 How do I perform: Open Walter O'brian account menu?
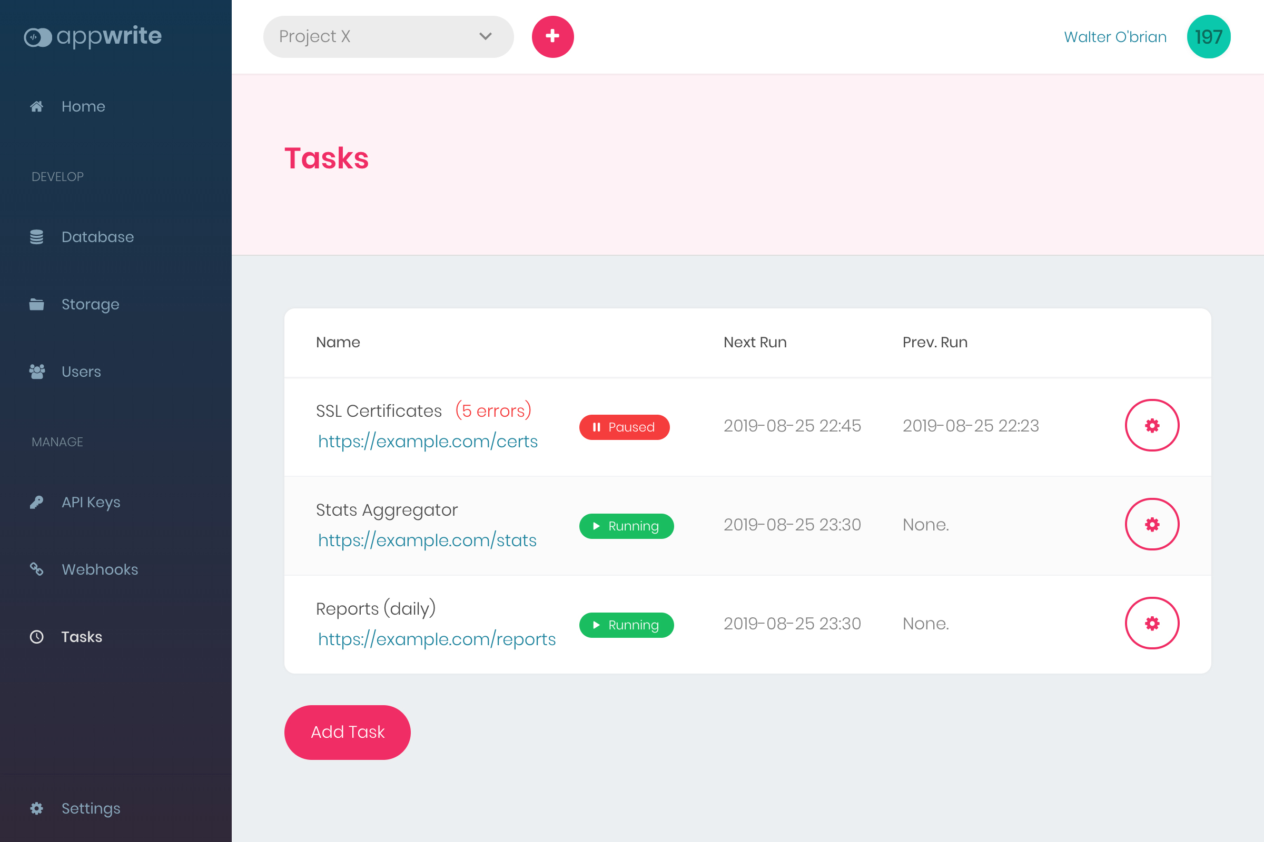click(1115, 36)
